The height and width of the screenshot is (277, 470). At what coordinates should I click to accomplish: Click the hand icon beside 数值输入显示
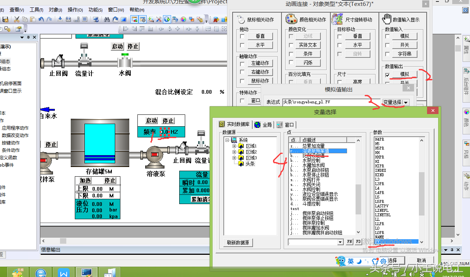coord(387,19)
